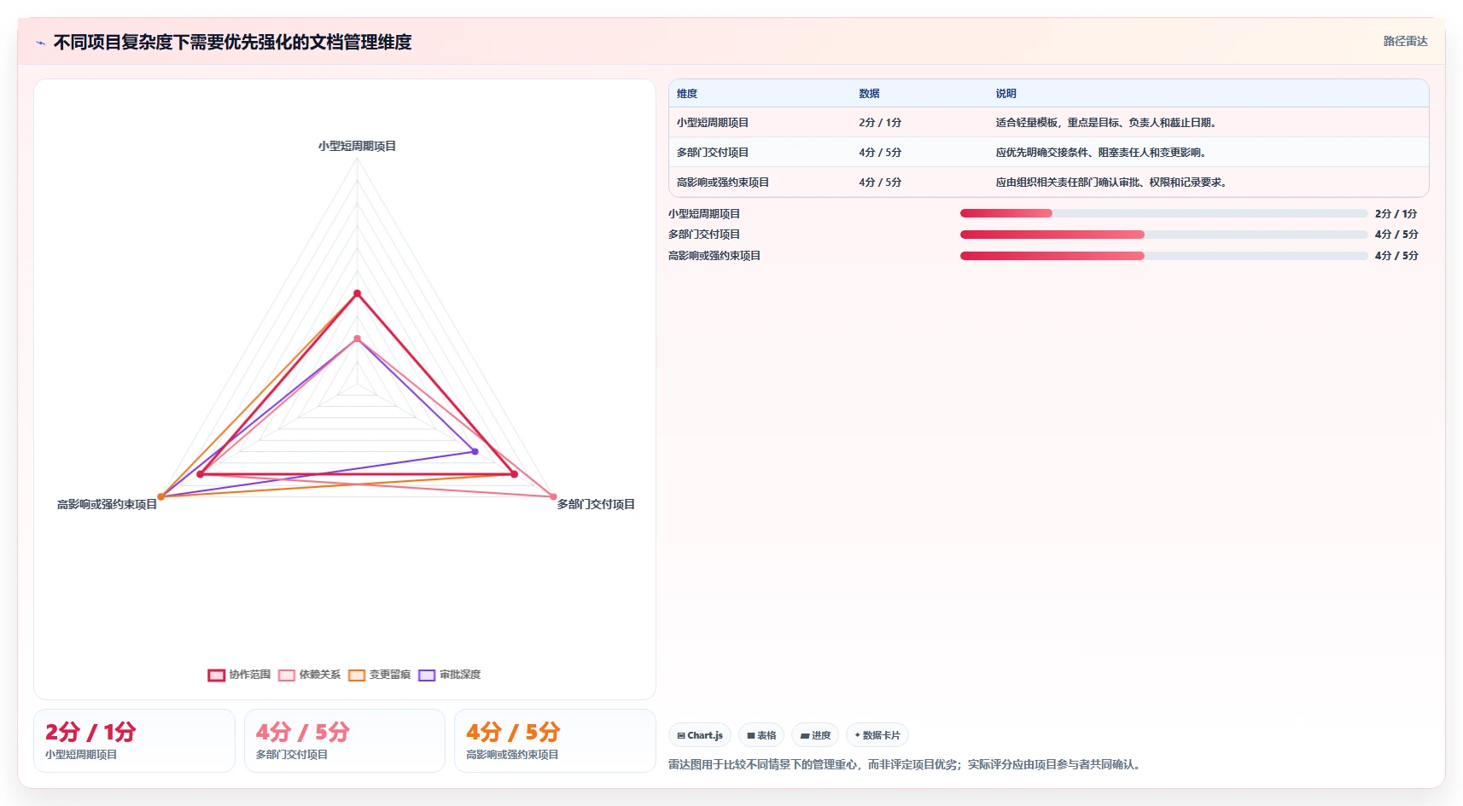This screenshot has height=806, width=1463.
Task: Click the 表格 tag chip
Action: 761,735
